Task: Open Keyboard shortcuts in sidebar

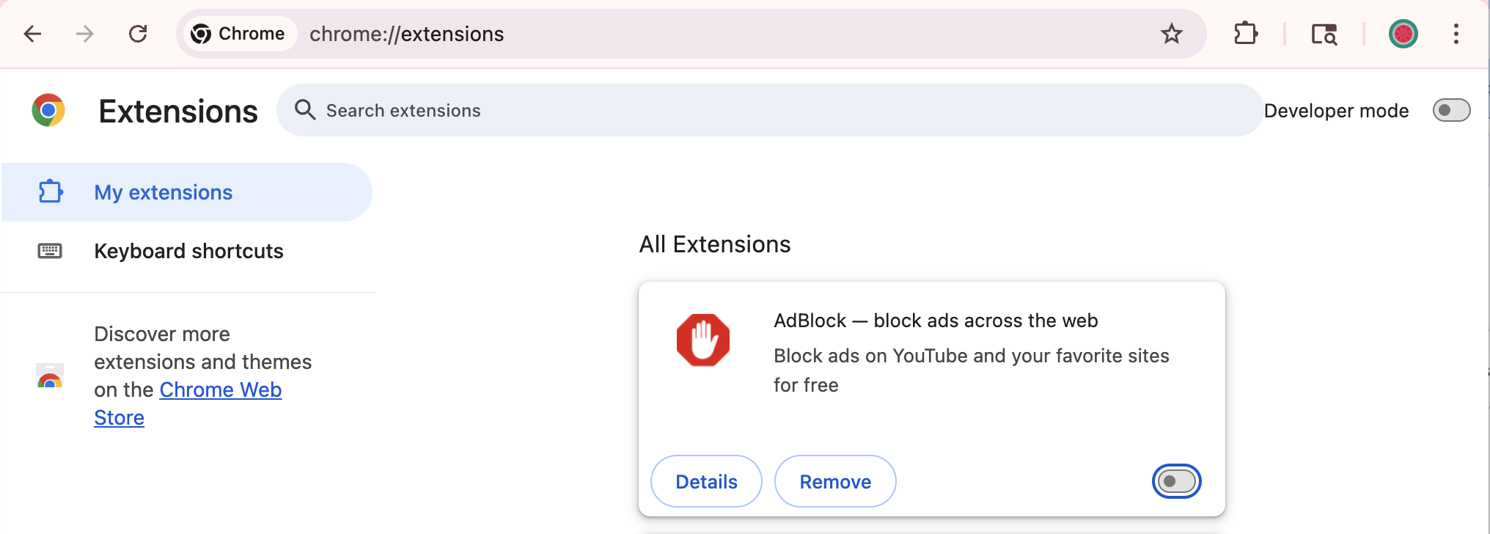Action: [188, 251]
